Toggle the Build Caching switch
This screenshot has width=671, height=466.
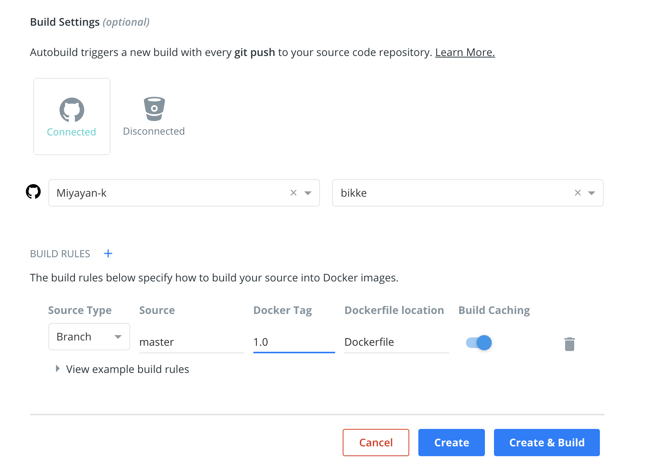(x=479, y=343)
